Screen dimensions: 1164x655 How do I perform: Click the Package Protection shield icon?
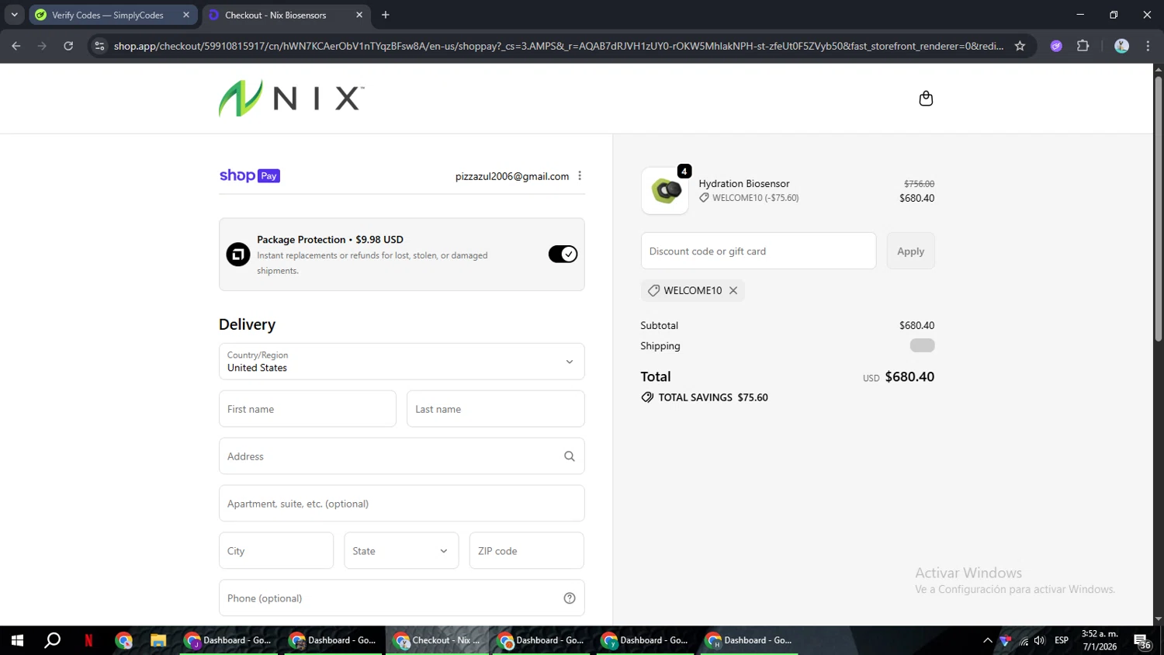click(x=238, y=255)
